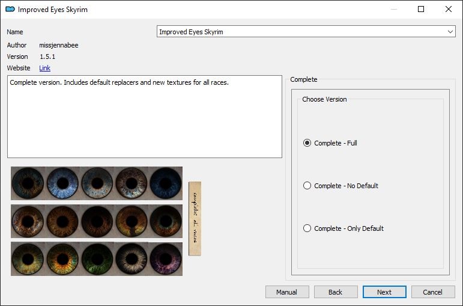Click the description text box
This screenshot has height=306, width=463.
(x=145, y=117)
